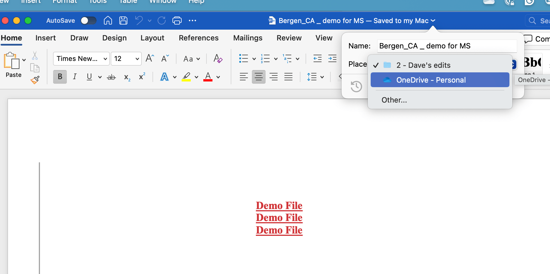The width and height of the screenshot is (550, 274).
Task: Apply strikethrough formatting
Action: pos(111,77)
